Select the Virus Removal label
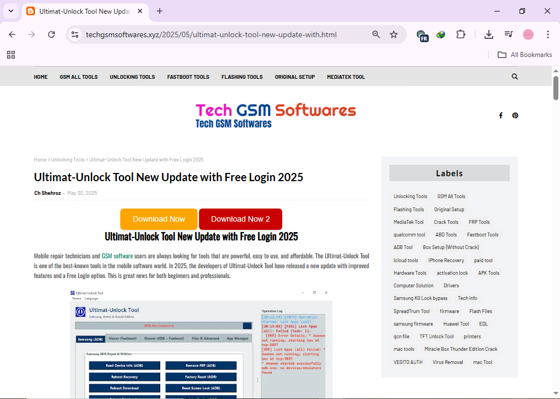Image resolution: width=560 pixels, height=399 pixels. tap(447, 362)
